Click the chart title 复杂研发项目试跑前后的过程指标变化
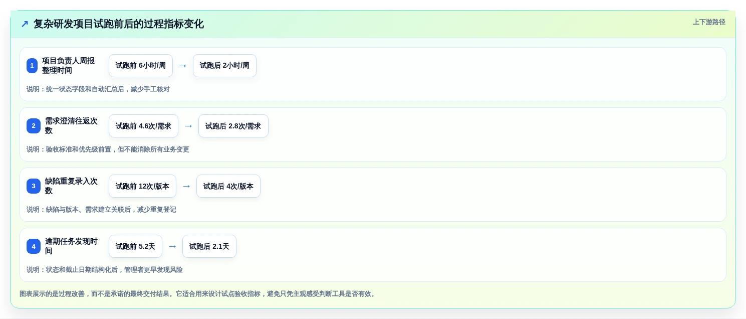The image size is (746, 319). point(119,24)
